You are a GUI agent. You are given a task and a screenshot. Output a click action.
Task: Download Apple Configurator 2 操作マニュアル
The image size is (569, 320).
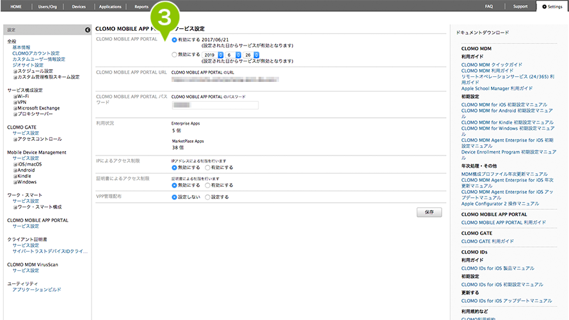tap(500, 204)
